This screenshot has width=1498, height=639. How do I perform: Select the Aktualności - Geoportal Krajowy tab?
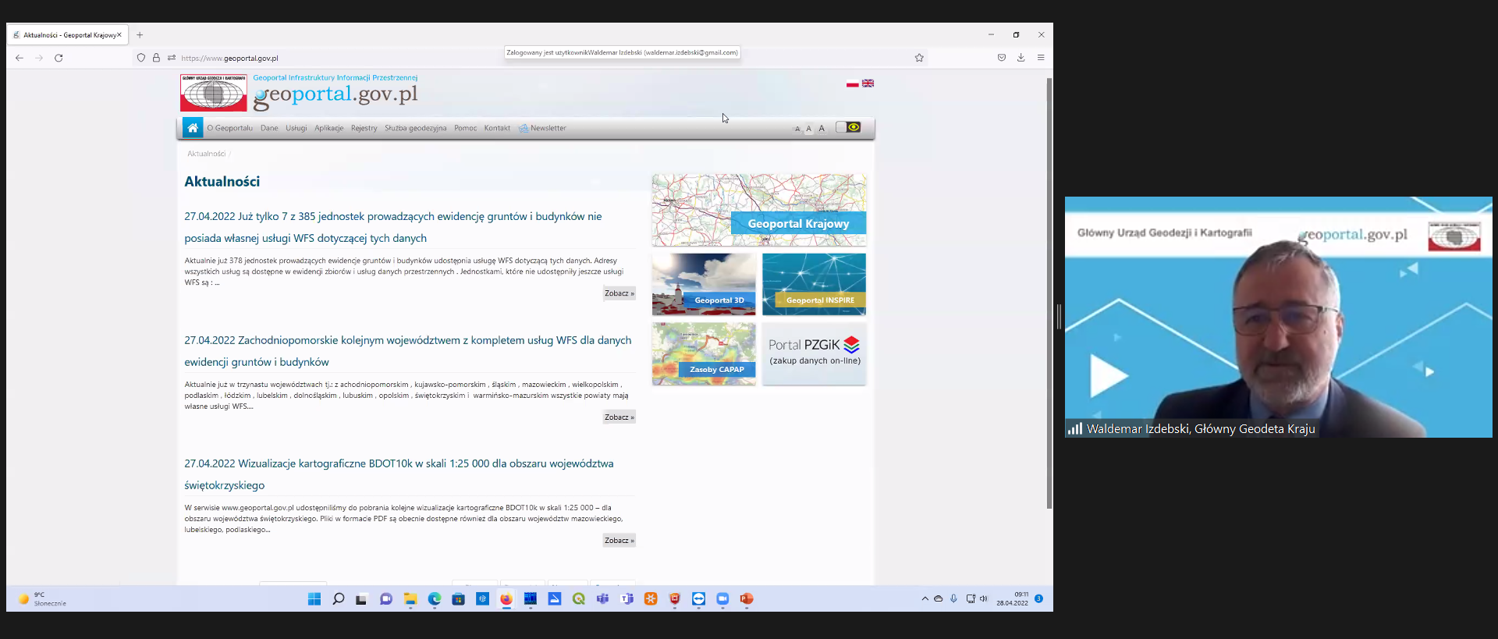pos(68,35)
